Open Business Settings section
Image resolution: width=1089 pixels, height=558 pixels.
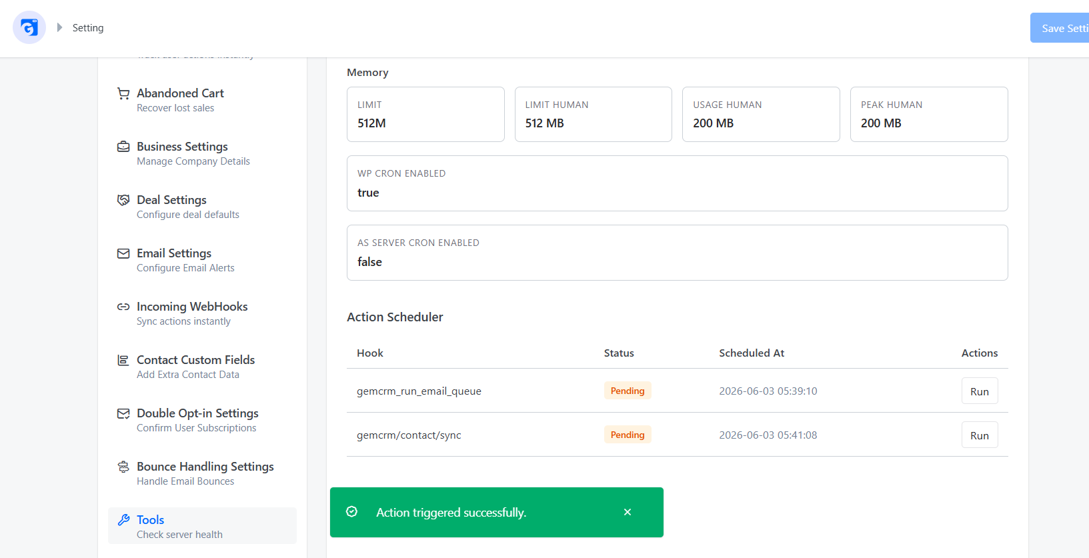click(x=202, y=153)
